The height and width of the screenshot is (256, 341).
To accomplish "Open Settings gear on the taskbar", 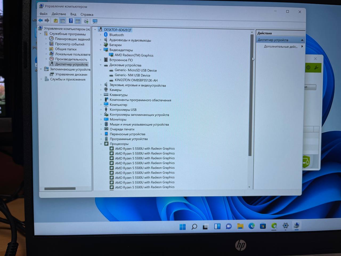I will [x=285, y=226].
